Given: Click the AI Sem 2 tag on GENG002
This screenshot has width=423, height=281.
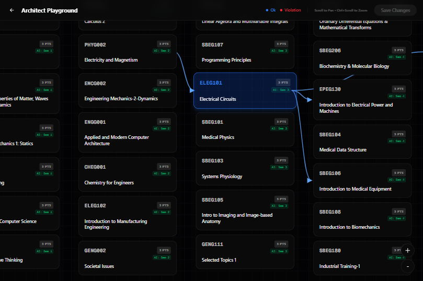Looking at the screenshot, I should click(x=162, y=257).
